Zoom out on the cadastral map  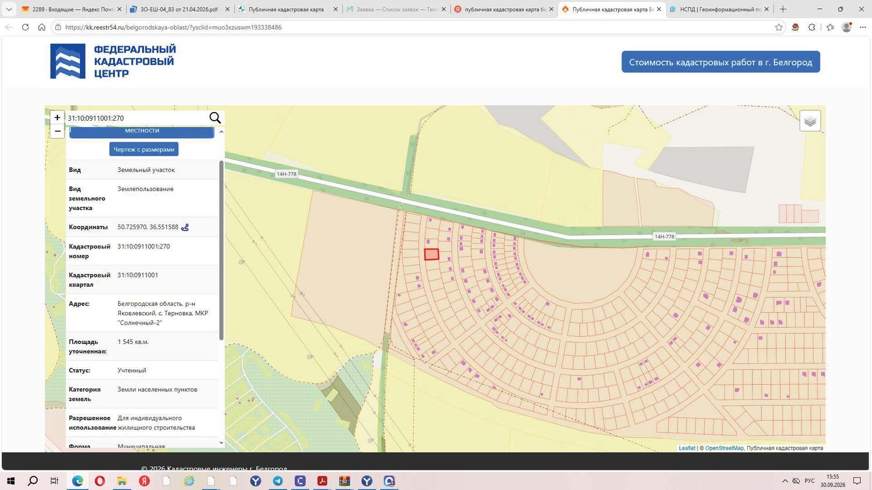point(57,131)
